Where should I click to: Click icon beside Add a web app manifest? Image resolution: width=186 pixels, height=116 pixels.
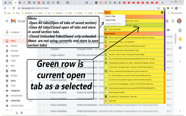pyautogui.click(x=106, y=92)
